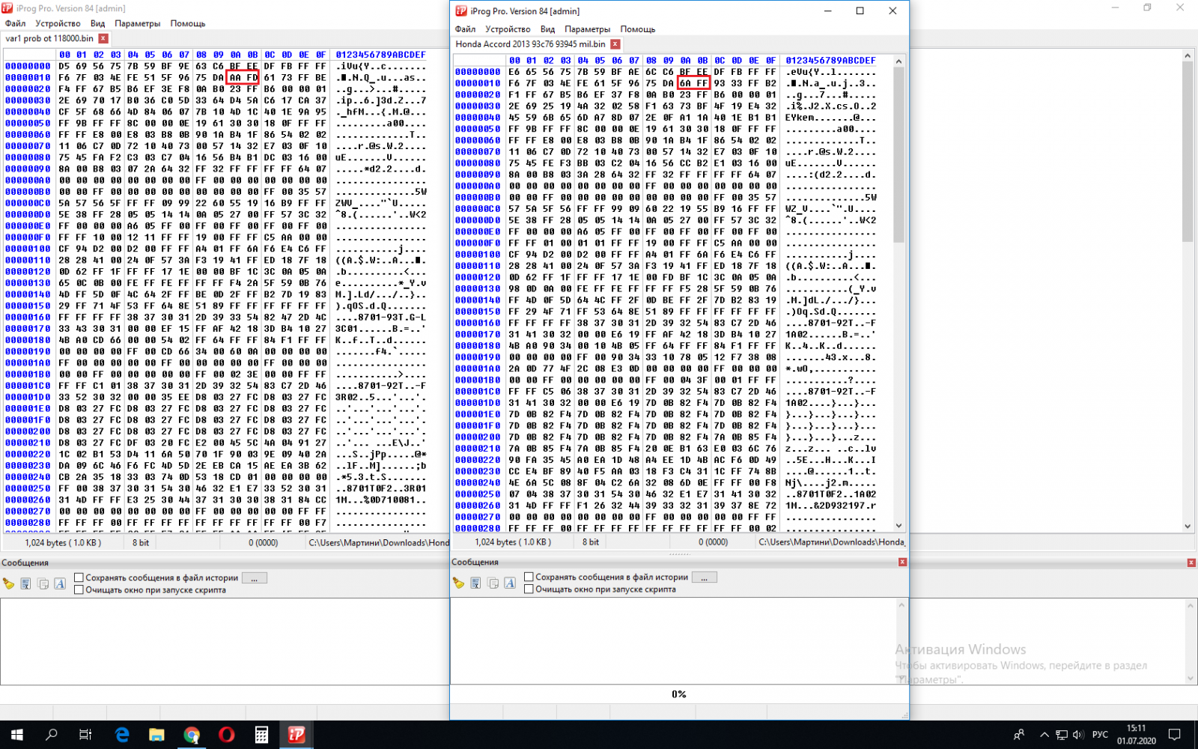Screen dimensions: 1198x749
Task: Enable 'Очищать окно при запуске скрипта' in back window
Action: tap(79, 589)
